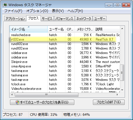Close the Task Manager window

tap(126, 5)
